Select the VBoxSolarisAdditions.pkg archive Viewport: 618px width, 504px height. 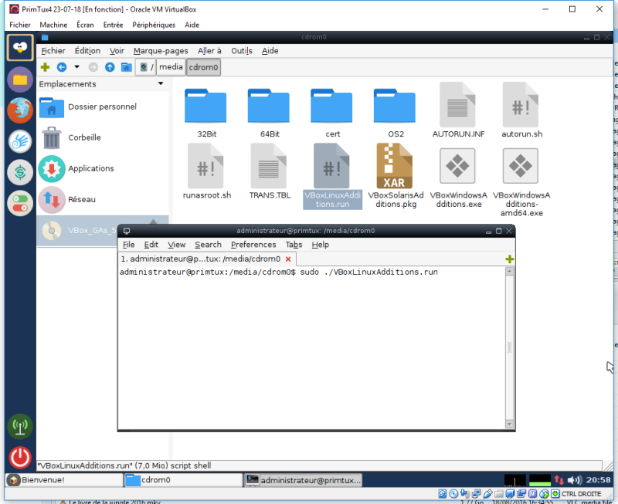click(x=396, y=176)
